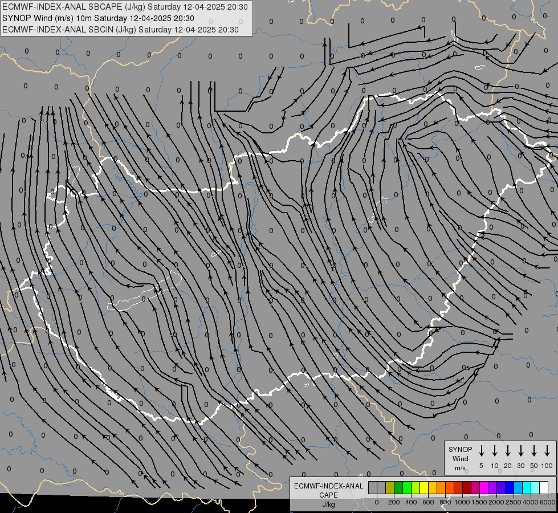Pick the sky blue swatch right of 2500
The height and width of the screenshot is (513, 558).
click(518, 487)
